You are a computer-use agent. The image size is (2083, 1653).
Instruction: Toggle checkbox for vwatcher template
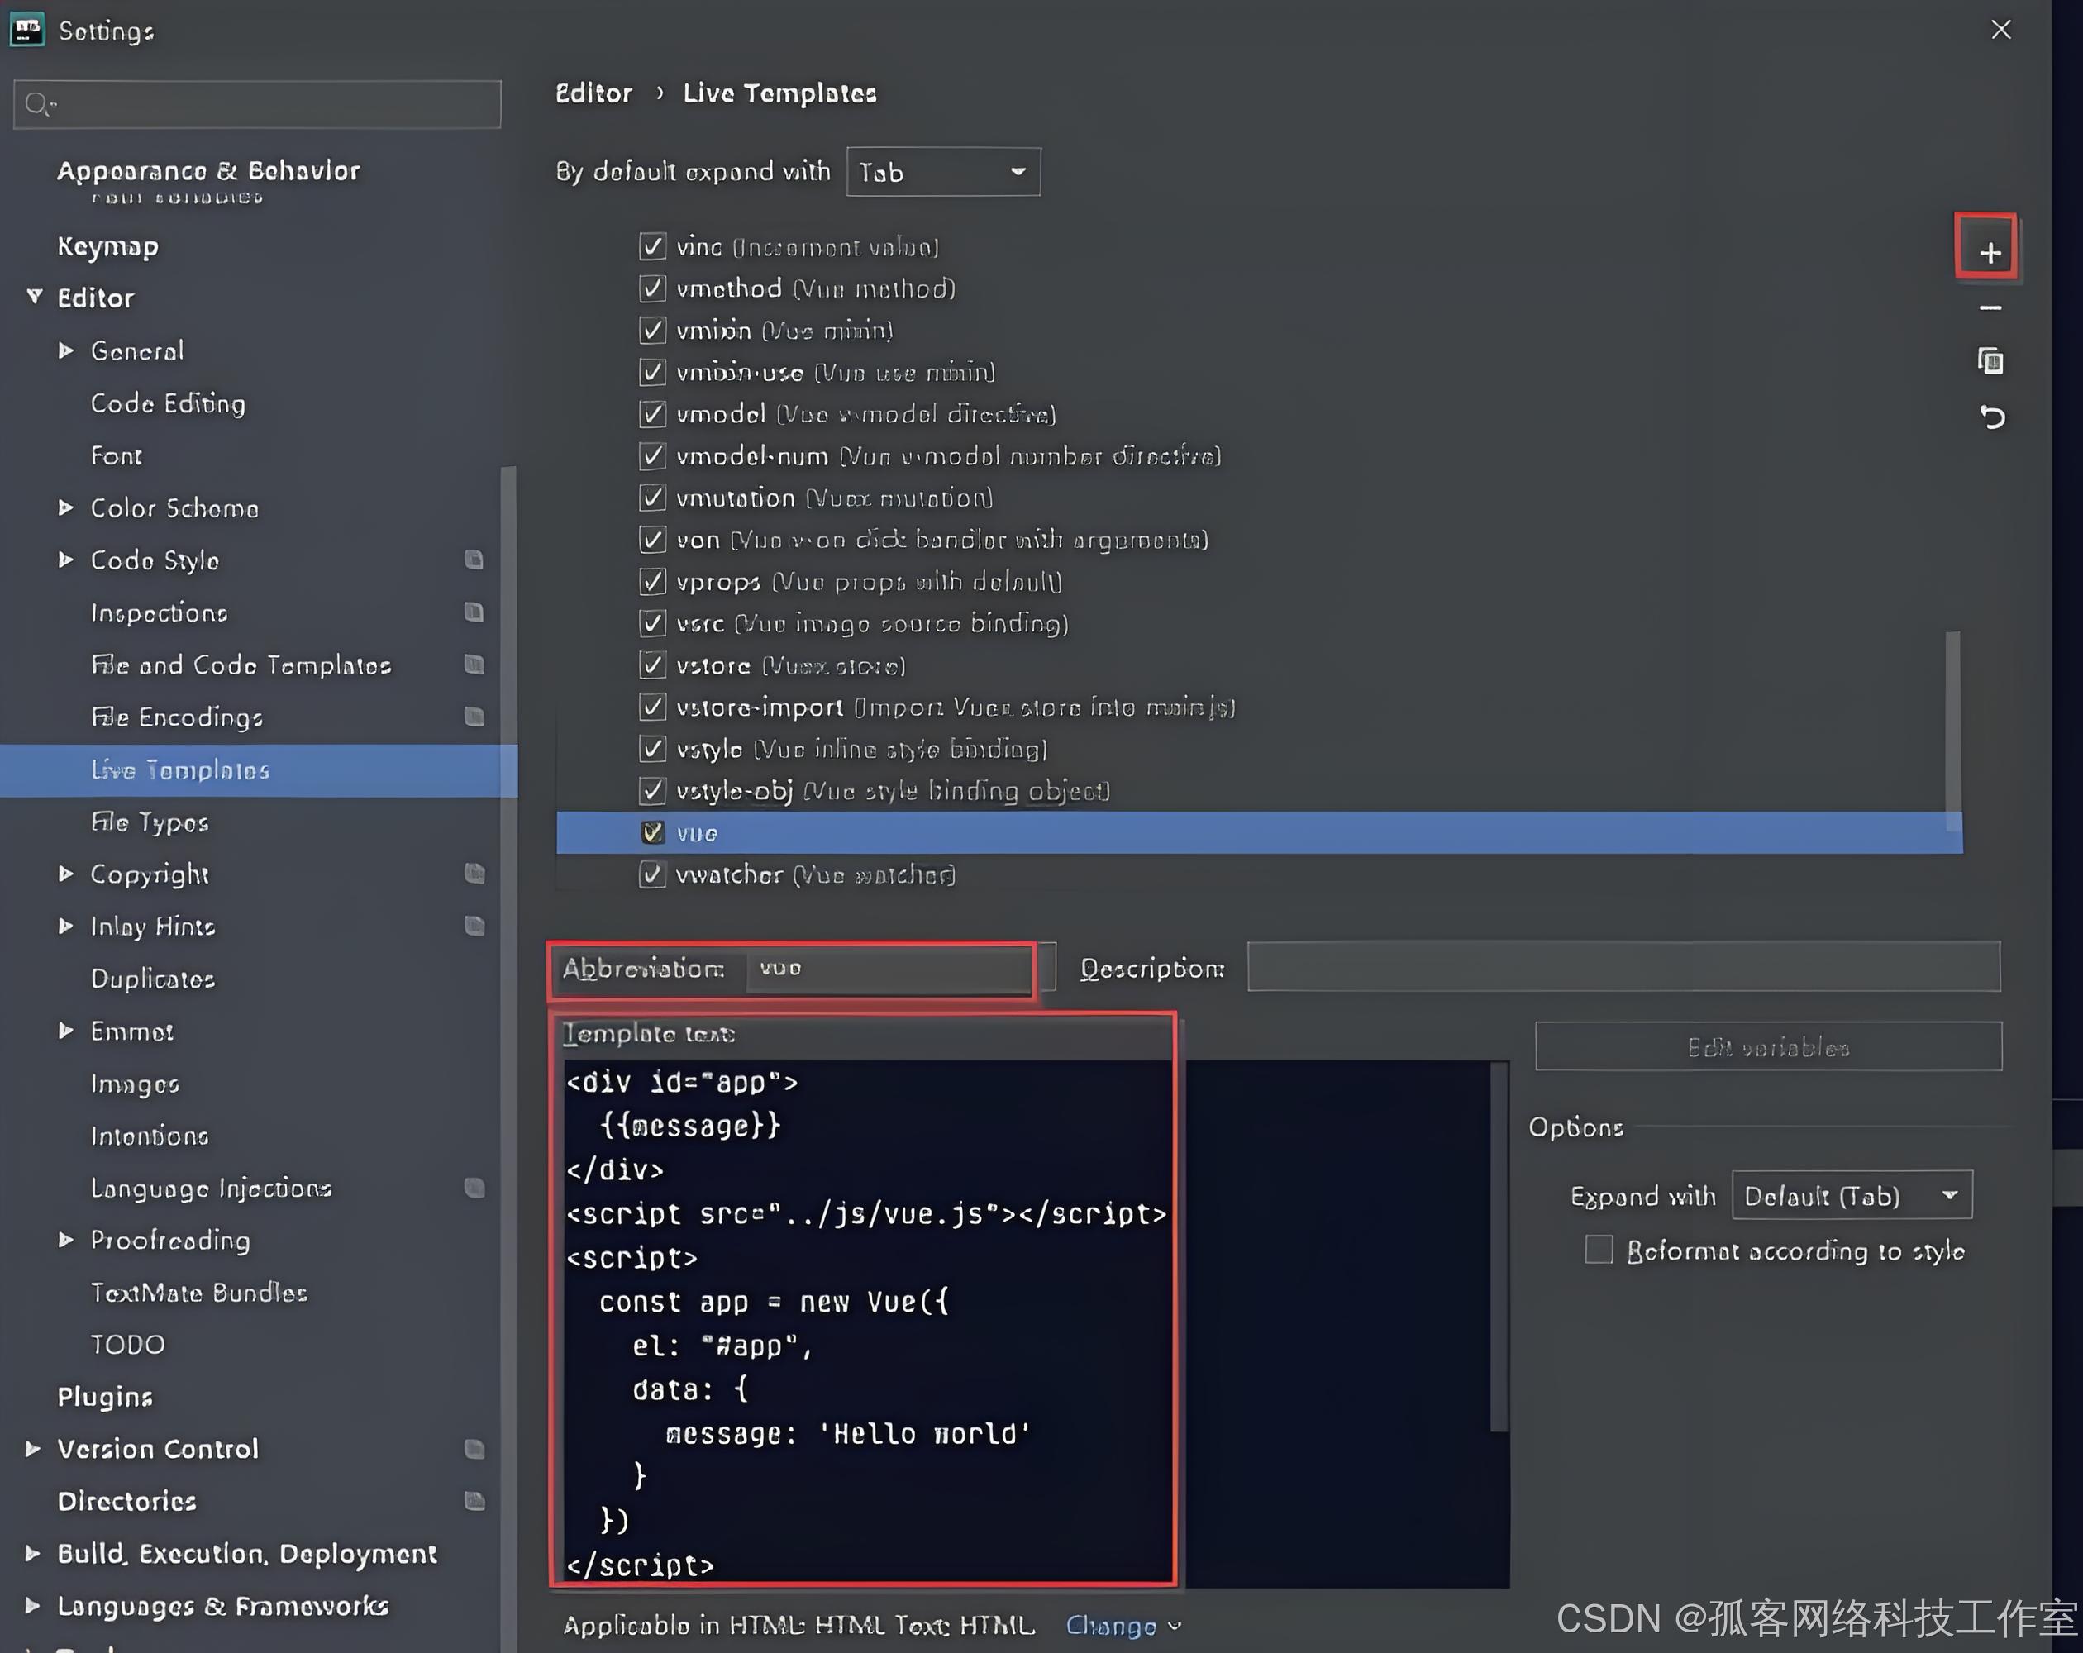coord(653,874)
